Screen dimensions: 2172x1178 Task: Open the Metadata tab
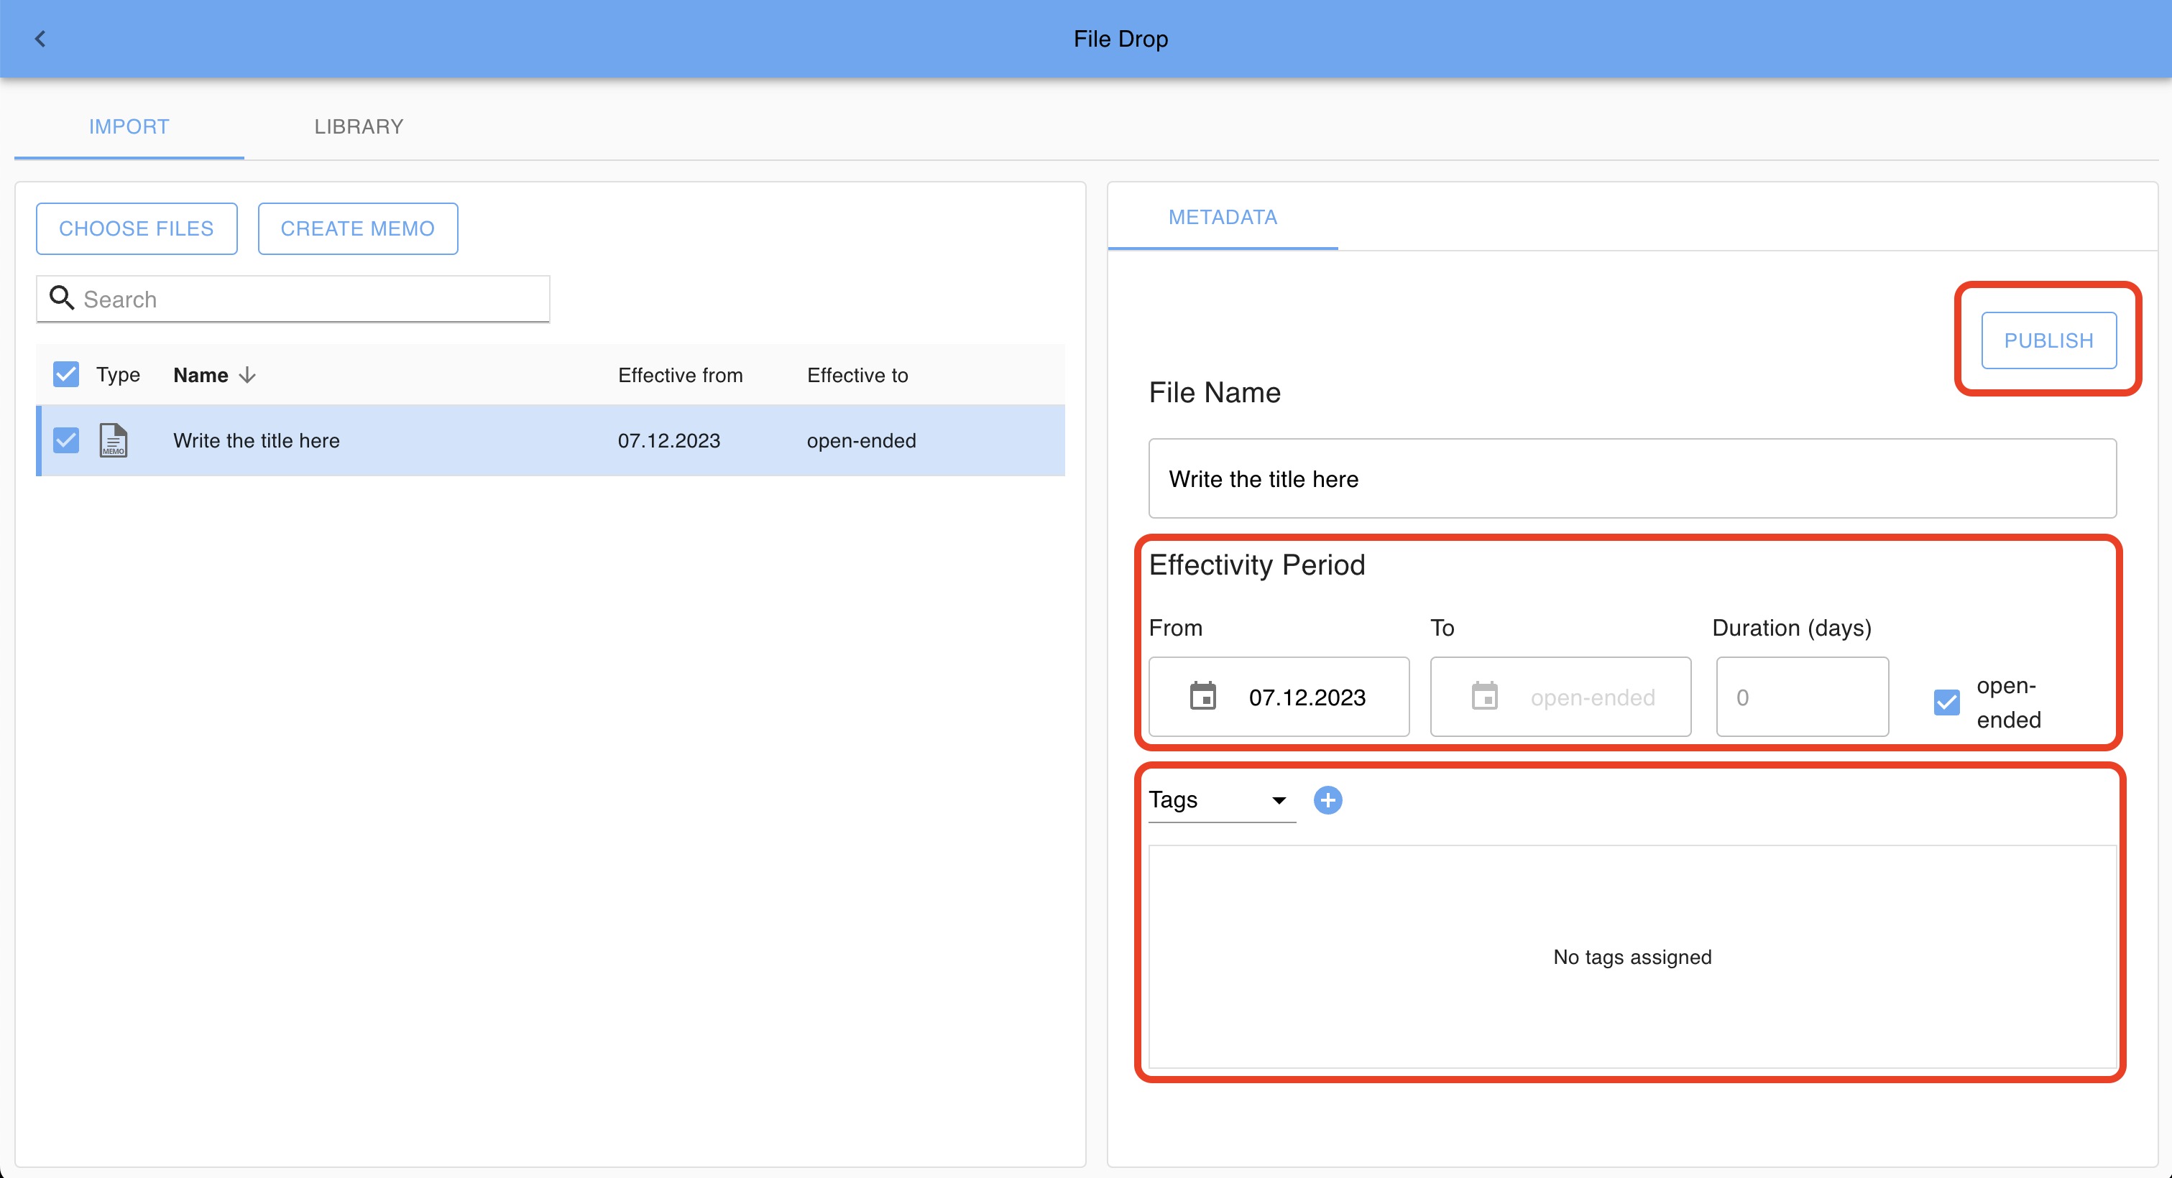[x=1222, y=218]
